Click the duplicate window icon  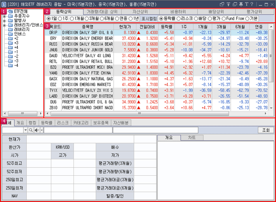[x=235, y=4]
